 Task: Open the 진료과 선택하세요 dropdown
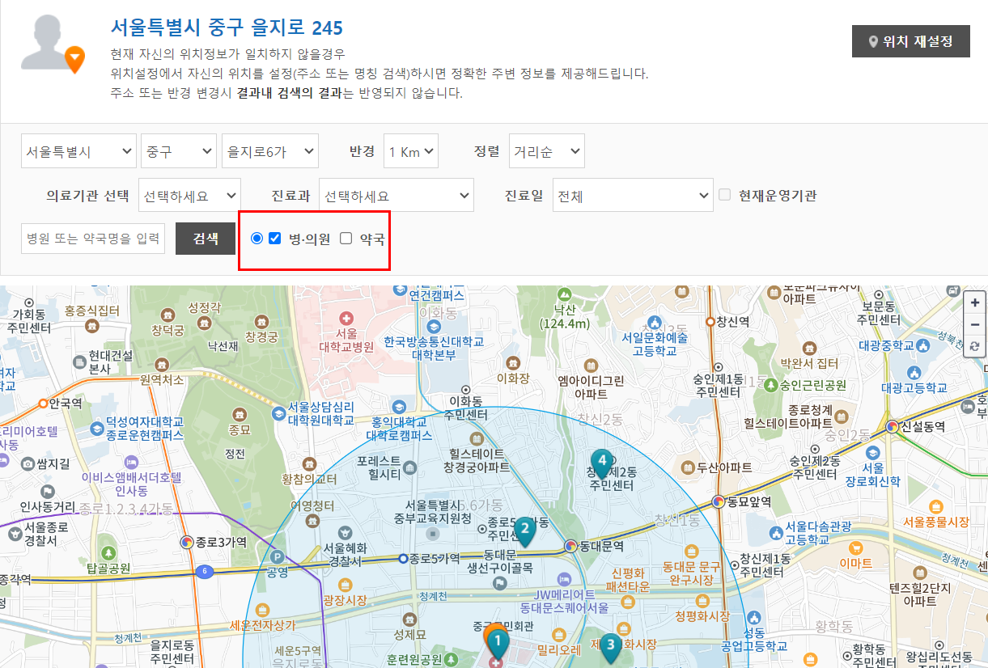(396, 196)
